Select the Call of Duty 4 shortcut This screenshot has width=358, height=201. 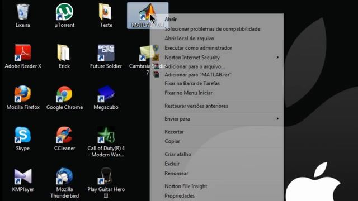[106, 142]
